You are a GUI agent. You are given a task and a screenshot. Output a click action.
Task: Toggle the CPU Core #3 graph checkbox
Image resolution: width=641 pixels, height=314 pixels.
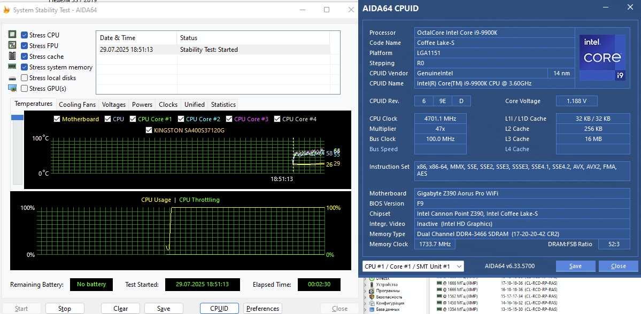229,119
